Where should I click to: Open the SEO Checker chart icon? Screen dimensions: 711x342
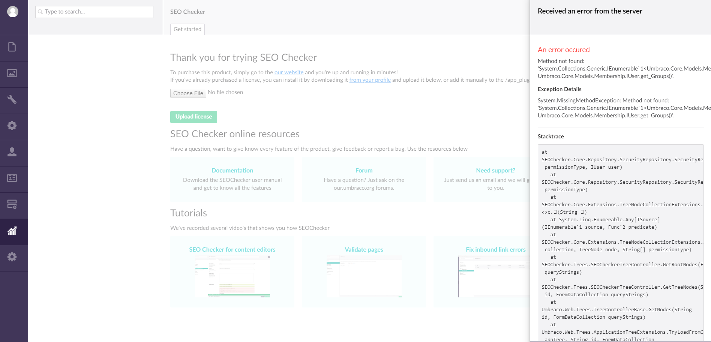pyautogui.click(x=12, y=231)
